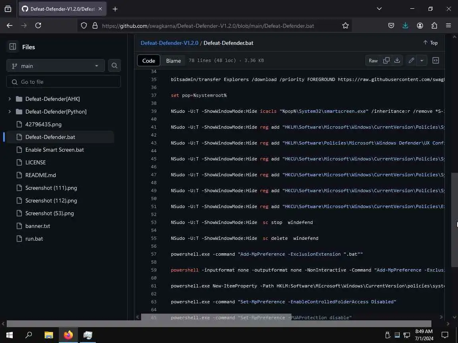Switch to the Blame view tab
Viewport: 458px width, 343px height.
tap(173, 61)
